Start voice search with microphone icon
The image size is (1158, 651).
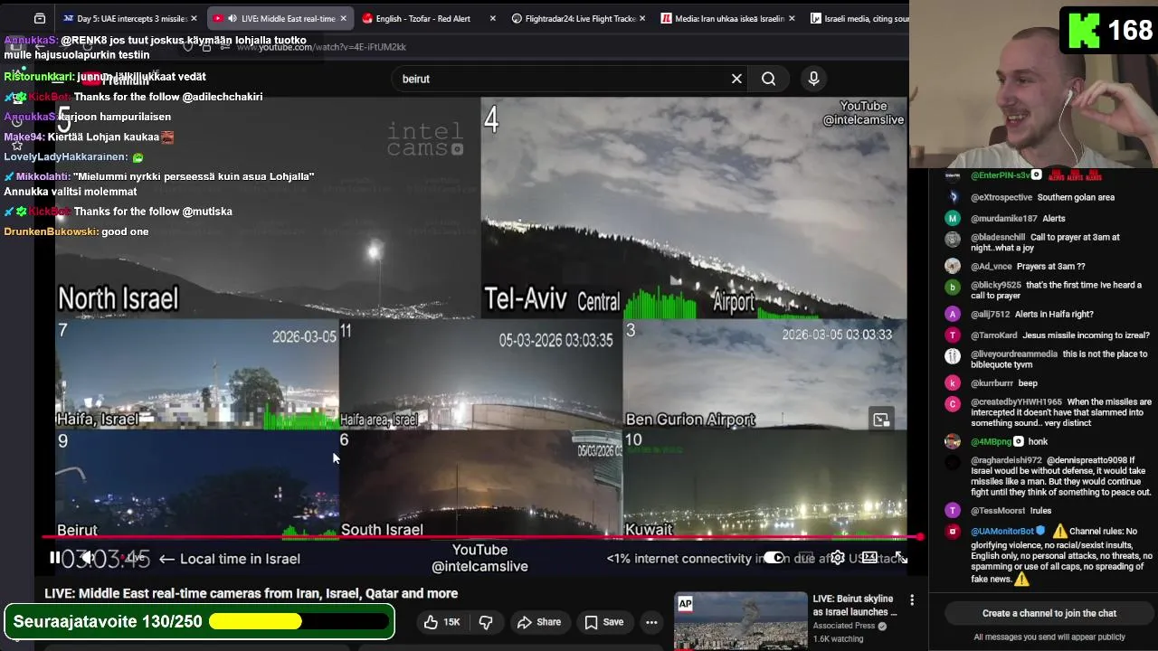(813, 79)
